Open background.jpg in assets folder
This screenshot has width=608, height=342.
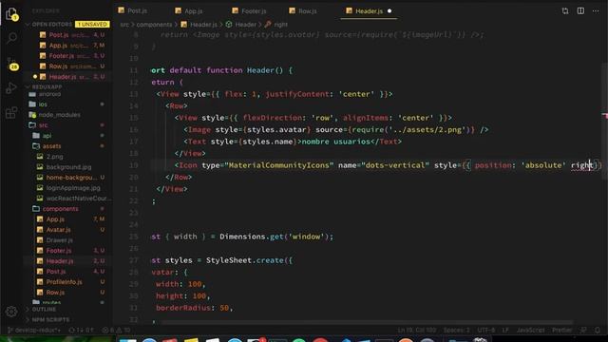68,167
